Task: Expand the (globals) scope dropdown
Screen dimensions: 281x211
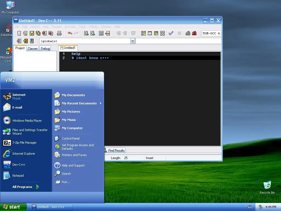Action: tap(133, 41)
